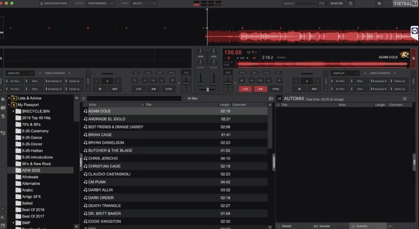Click the key up arrow on deck B
The height and width of the screenshot is (229, 419).
pos(248,58)
